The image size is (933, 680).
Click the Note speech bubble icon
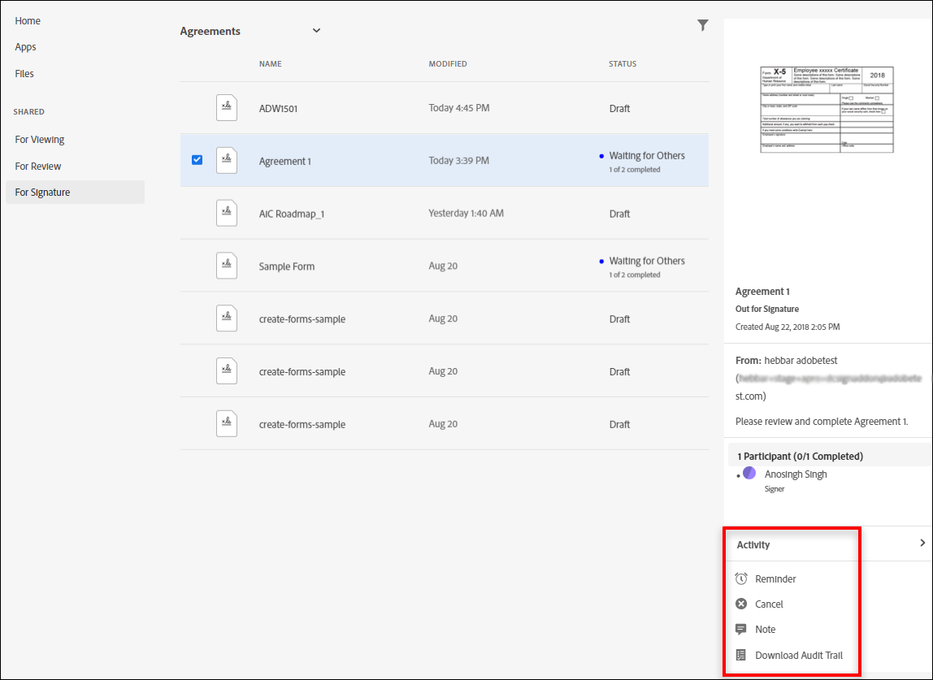741,630
